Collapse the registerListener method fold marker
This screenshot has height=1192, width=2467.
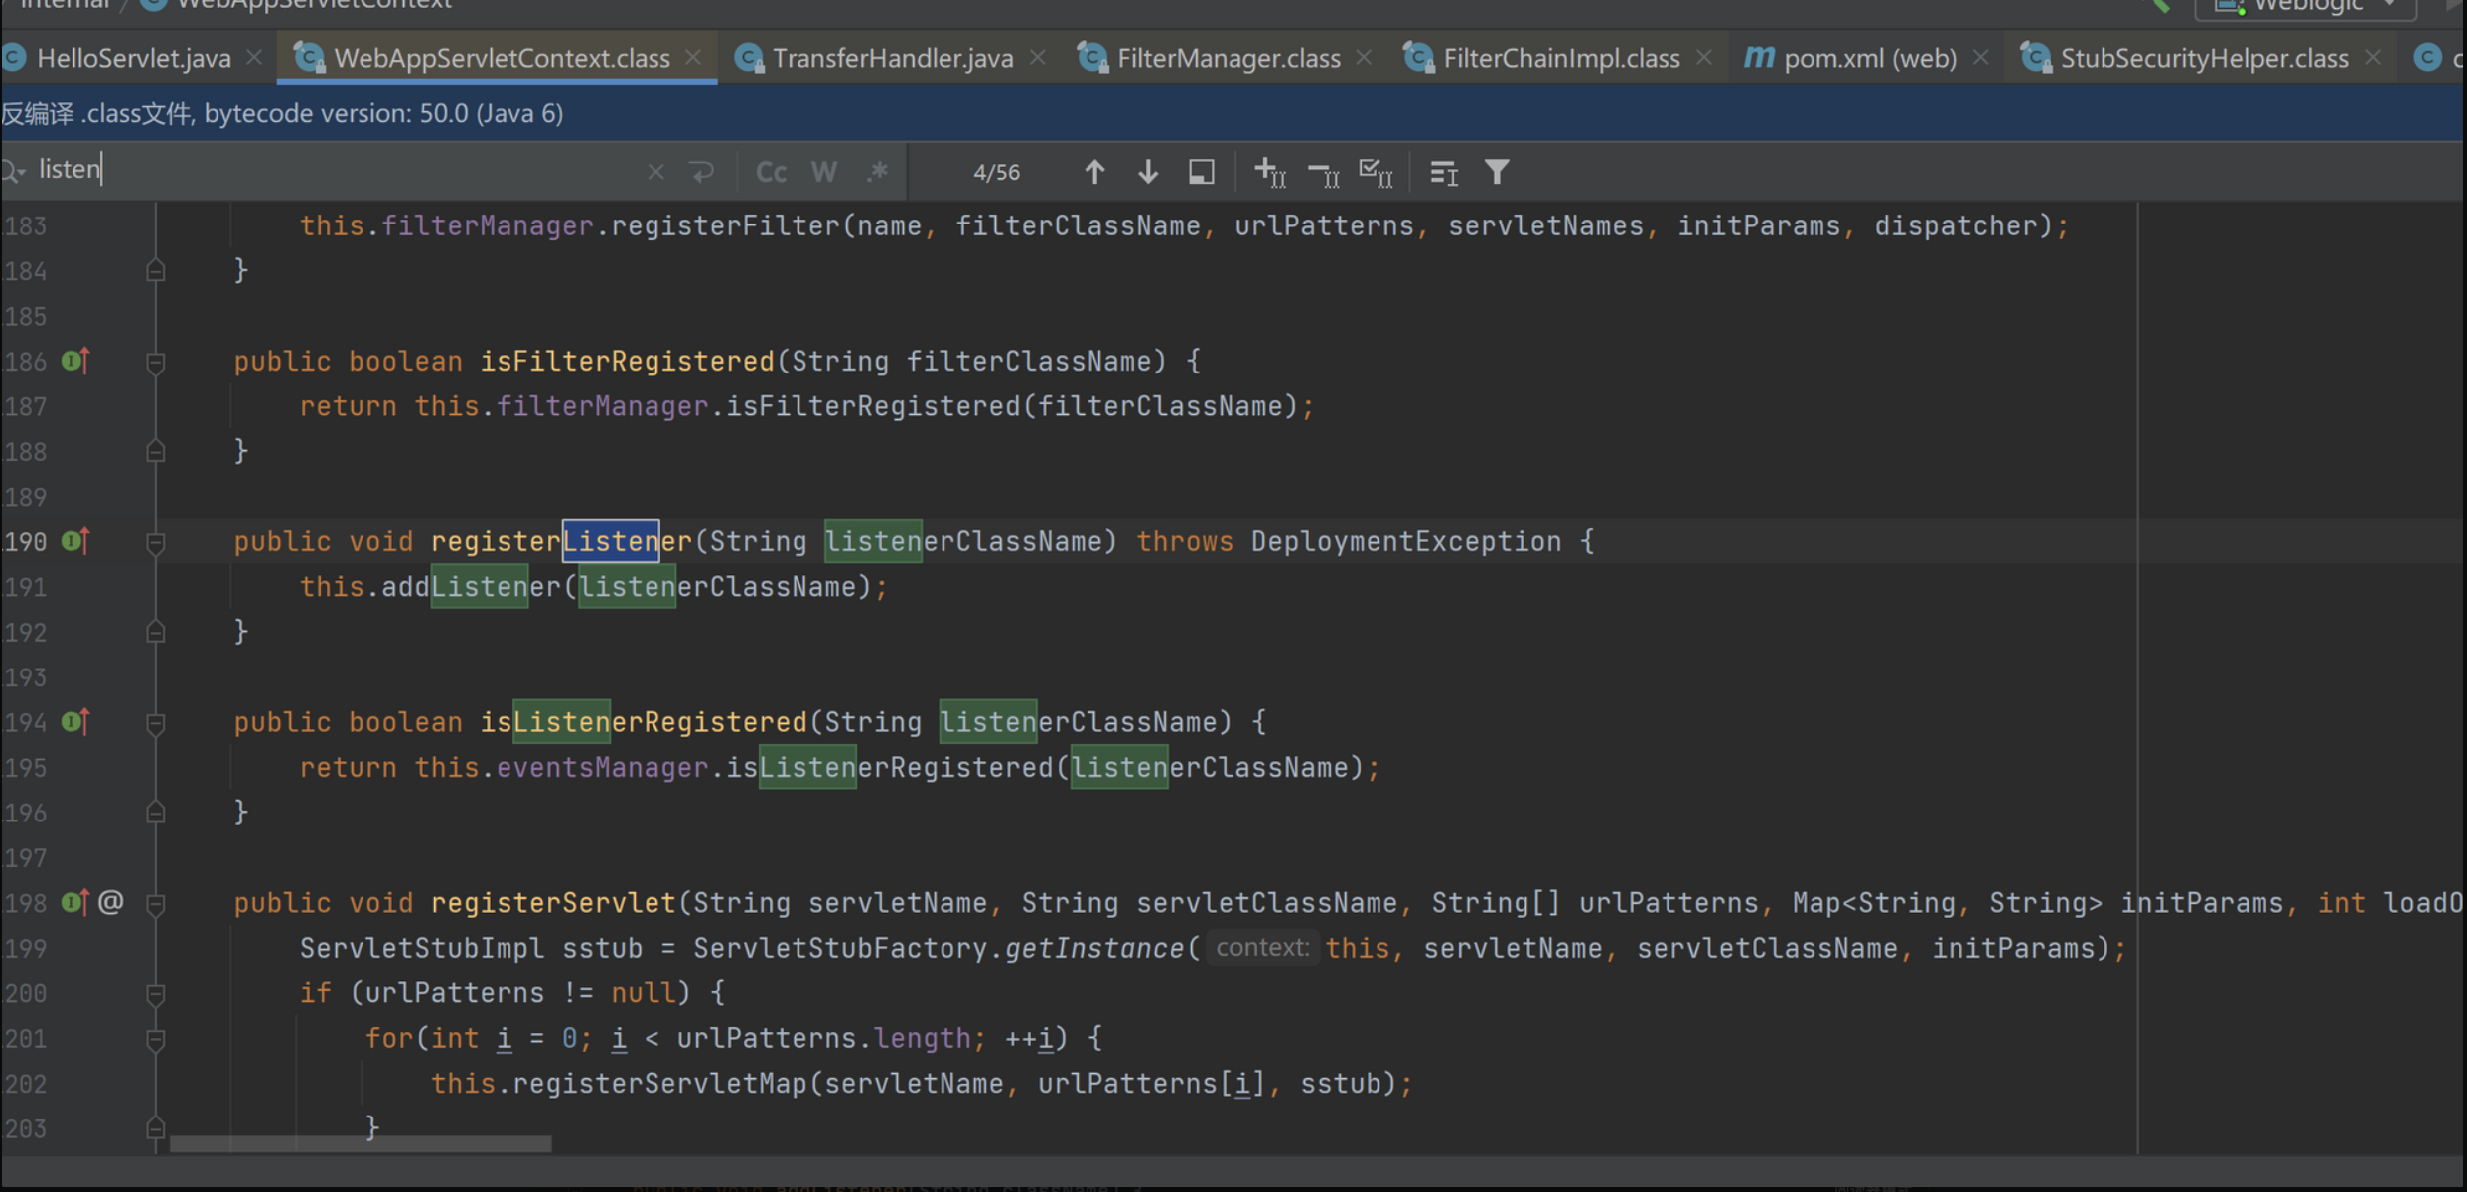[x=156, y=542]
